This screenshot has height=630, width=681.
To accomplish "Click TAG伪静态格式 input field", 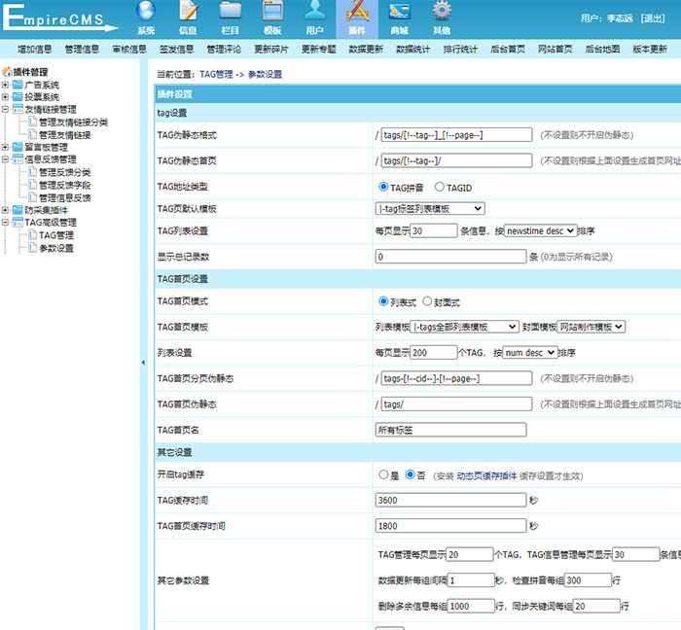I will pos(456,135).
